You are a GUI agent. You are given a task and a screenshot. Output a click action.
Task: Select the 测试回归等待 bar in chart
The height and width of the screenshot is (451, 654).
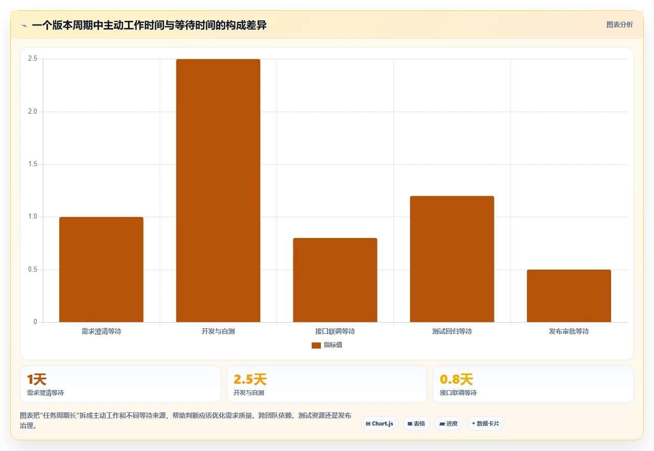click(x=452, y=259)
